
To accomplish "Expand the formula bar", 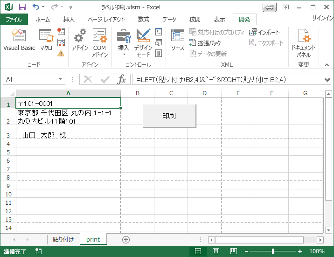I will pyautogui.click(x=327, y=80).
